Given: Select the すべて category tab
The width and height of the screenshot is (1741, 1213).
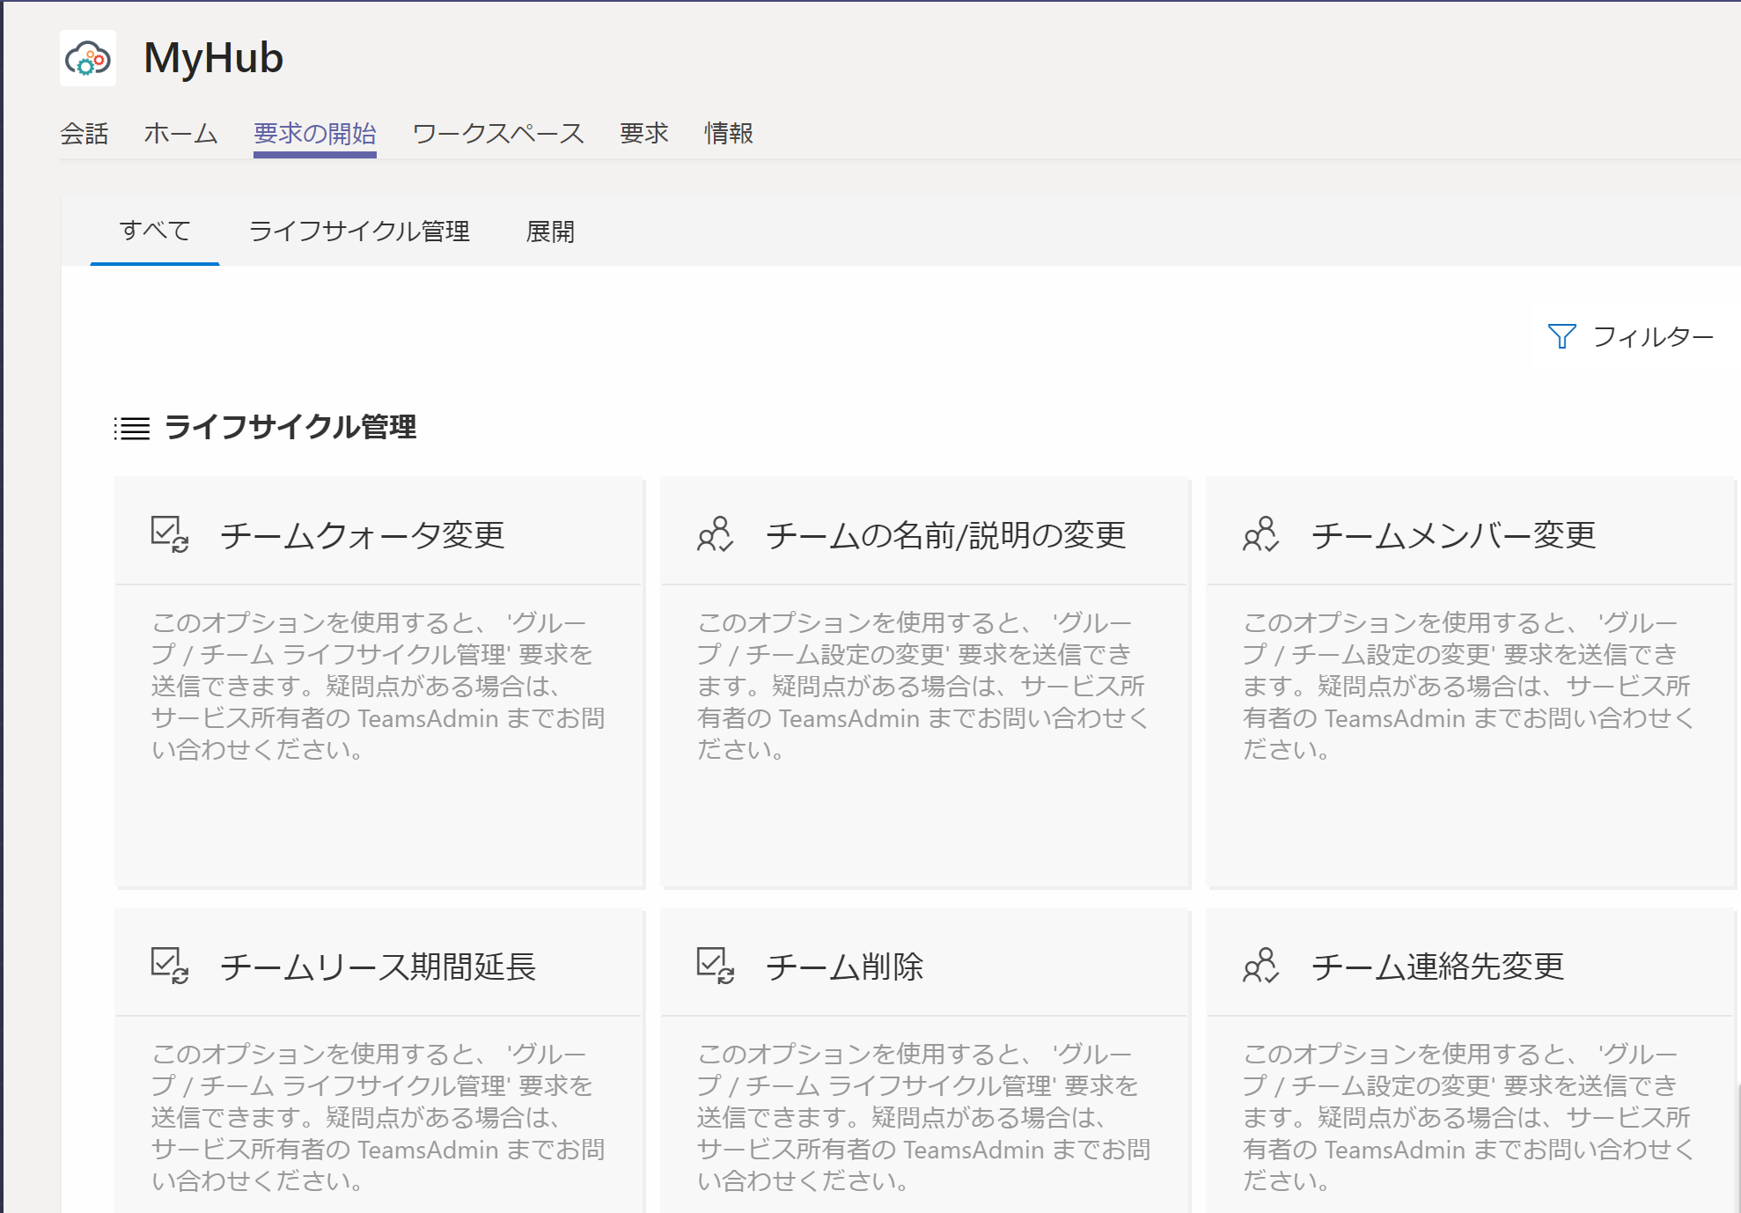Looking at the screenshot, I should pos(155,231).
